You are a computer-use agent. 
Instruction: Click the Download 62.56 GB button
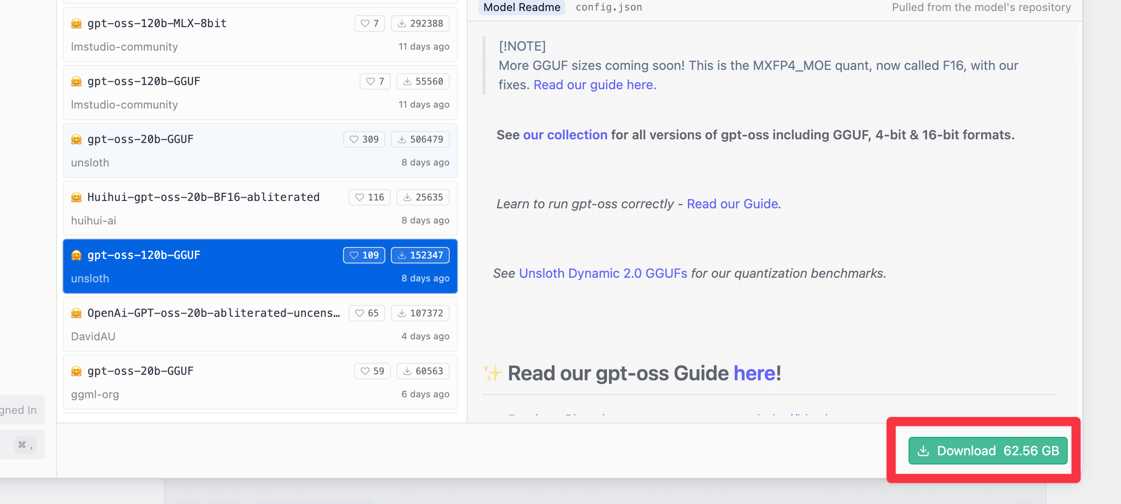[x=988, y=451]
